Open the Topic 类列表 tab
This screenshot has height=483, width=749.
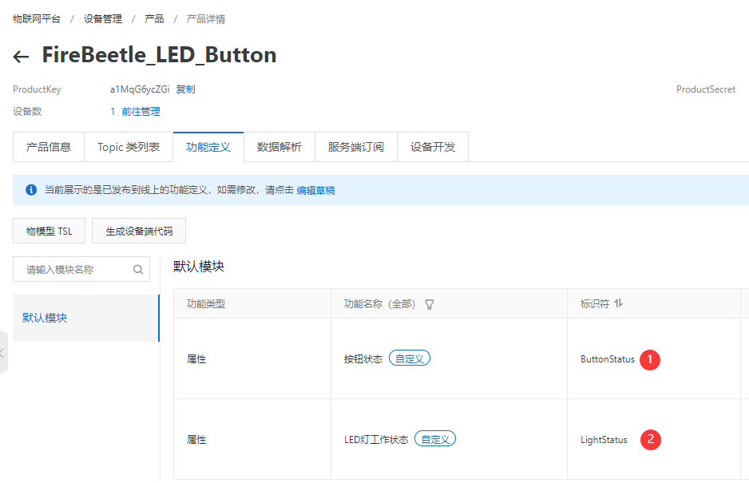pos(129,147)
